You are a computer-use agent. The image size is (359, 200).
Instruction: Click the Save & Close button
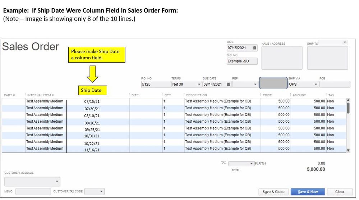click(x=273, y=192)
